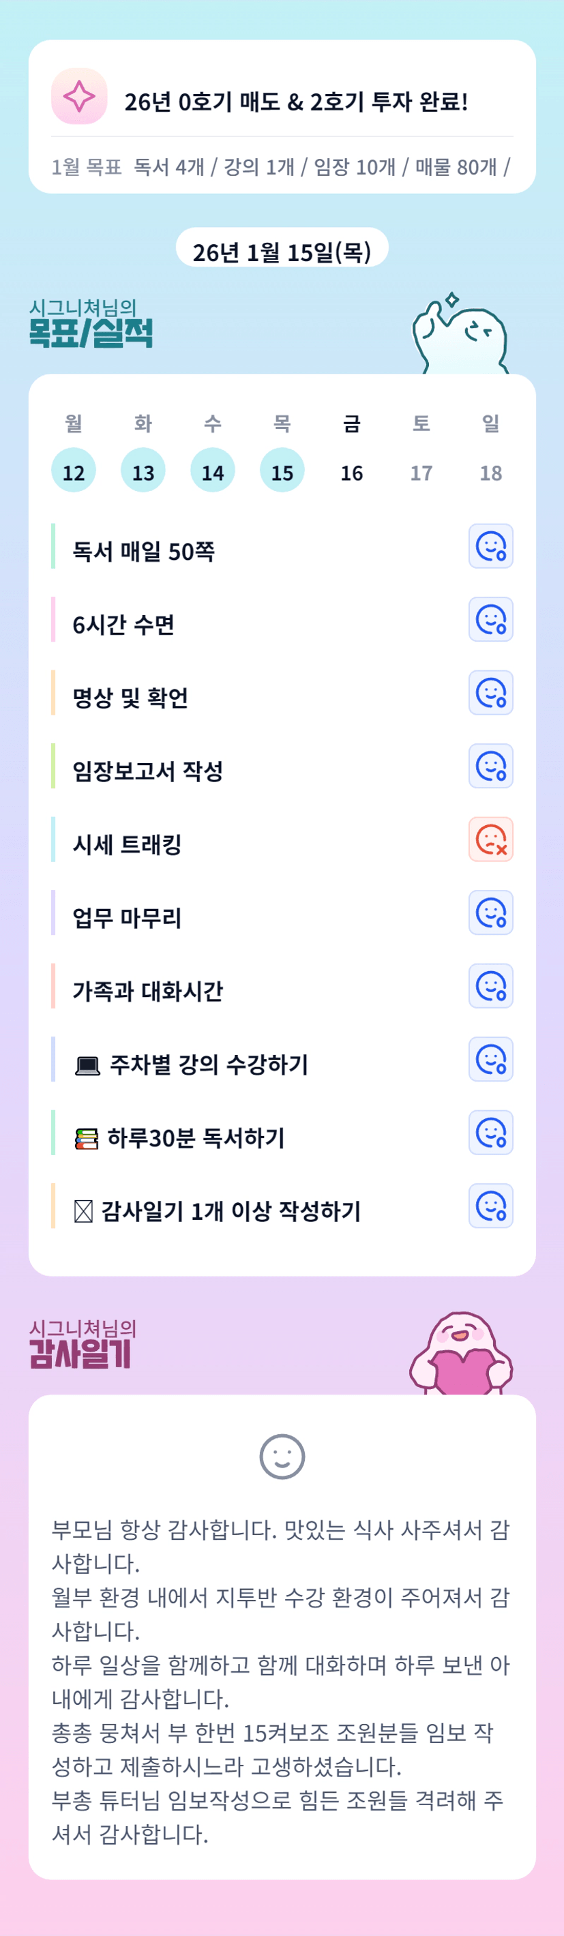Click the smiley icon beside 가족과 대화시간

click(490, 986)
